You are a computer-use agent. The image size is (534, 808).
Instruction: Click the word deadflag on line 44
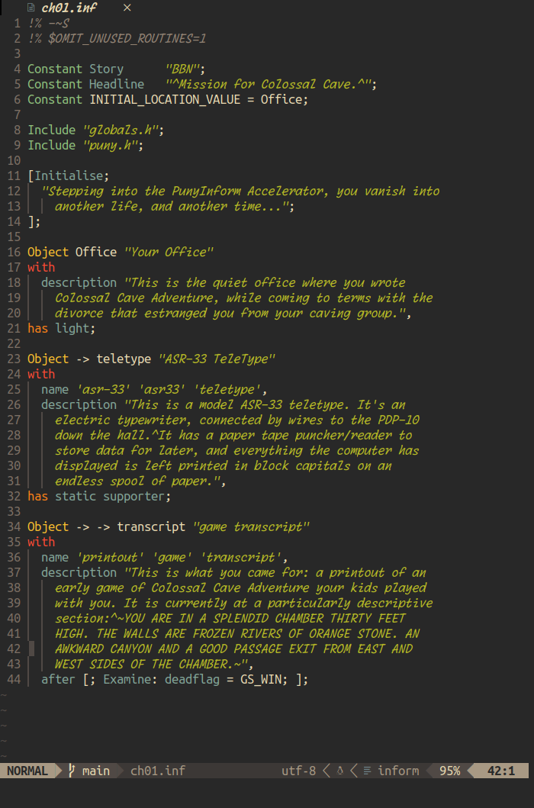(x=192, y=679)
